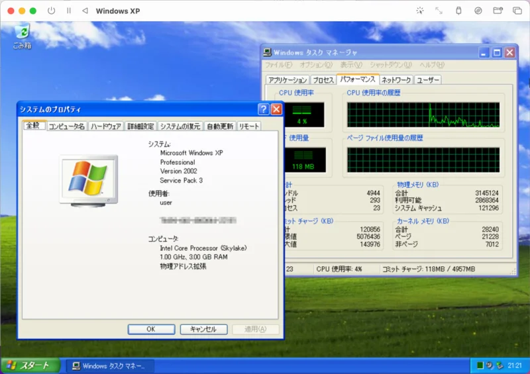
Task: Click the Windows logo image in System Properties
Action: 89,181
